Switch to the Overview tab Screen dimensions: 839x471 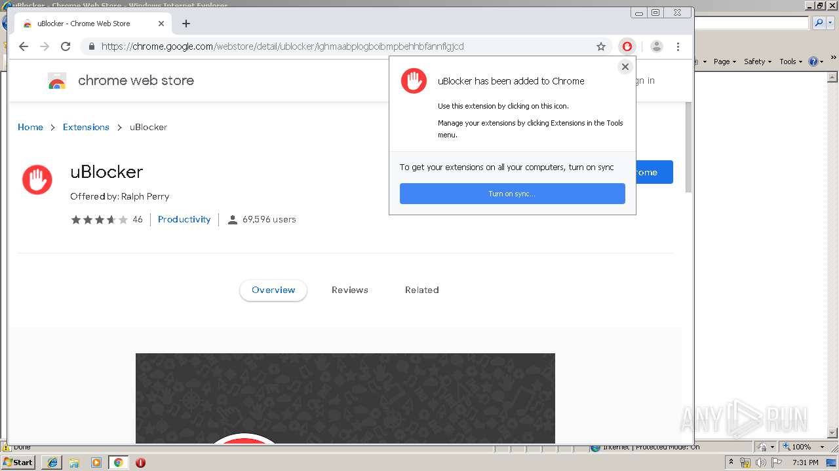273,290
